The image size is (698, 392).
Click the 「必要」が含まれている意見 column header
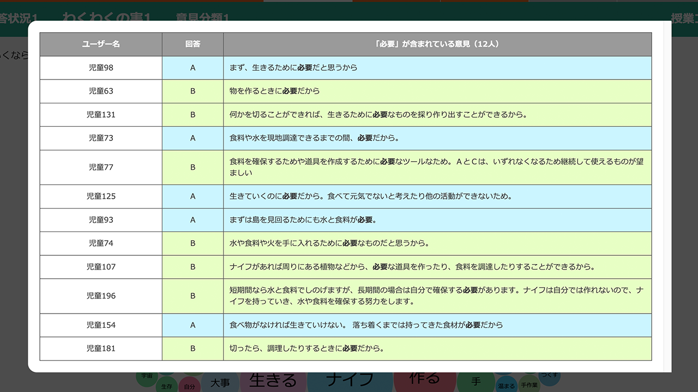click(x=437, y=44)
